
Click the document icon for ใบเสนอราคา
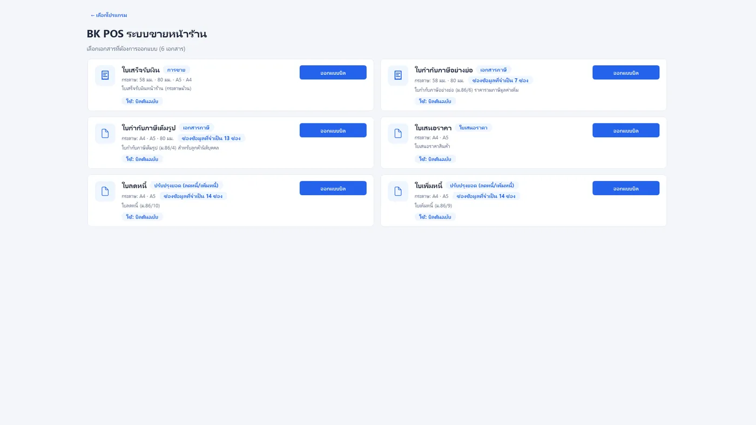[398, 133]
